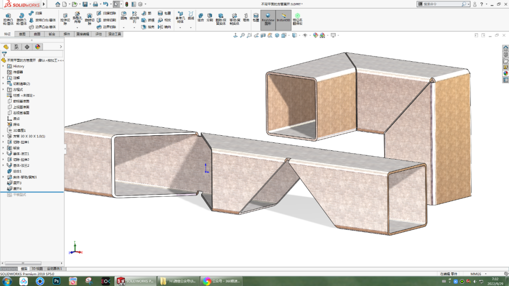
Task: Click the Undo button in quick access toolbar
Action: click(x=106, y=5)
